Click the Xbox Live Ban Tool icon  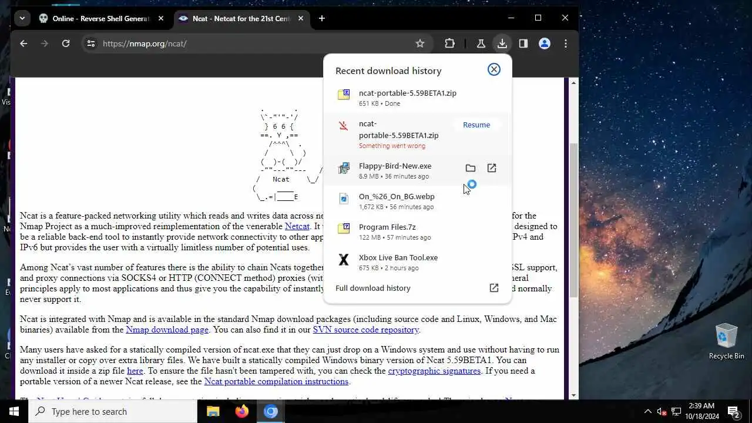click(344, 259)
